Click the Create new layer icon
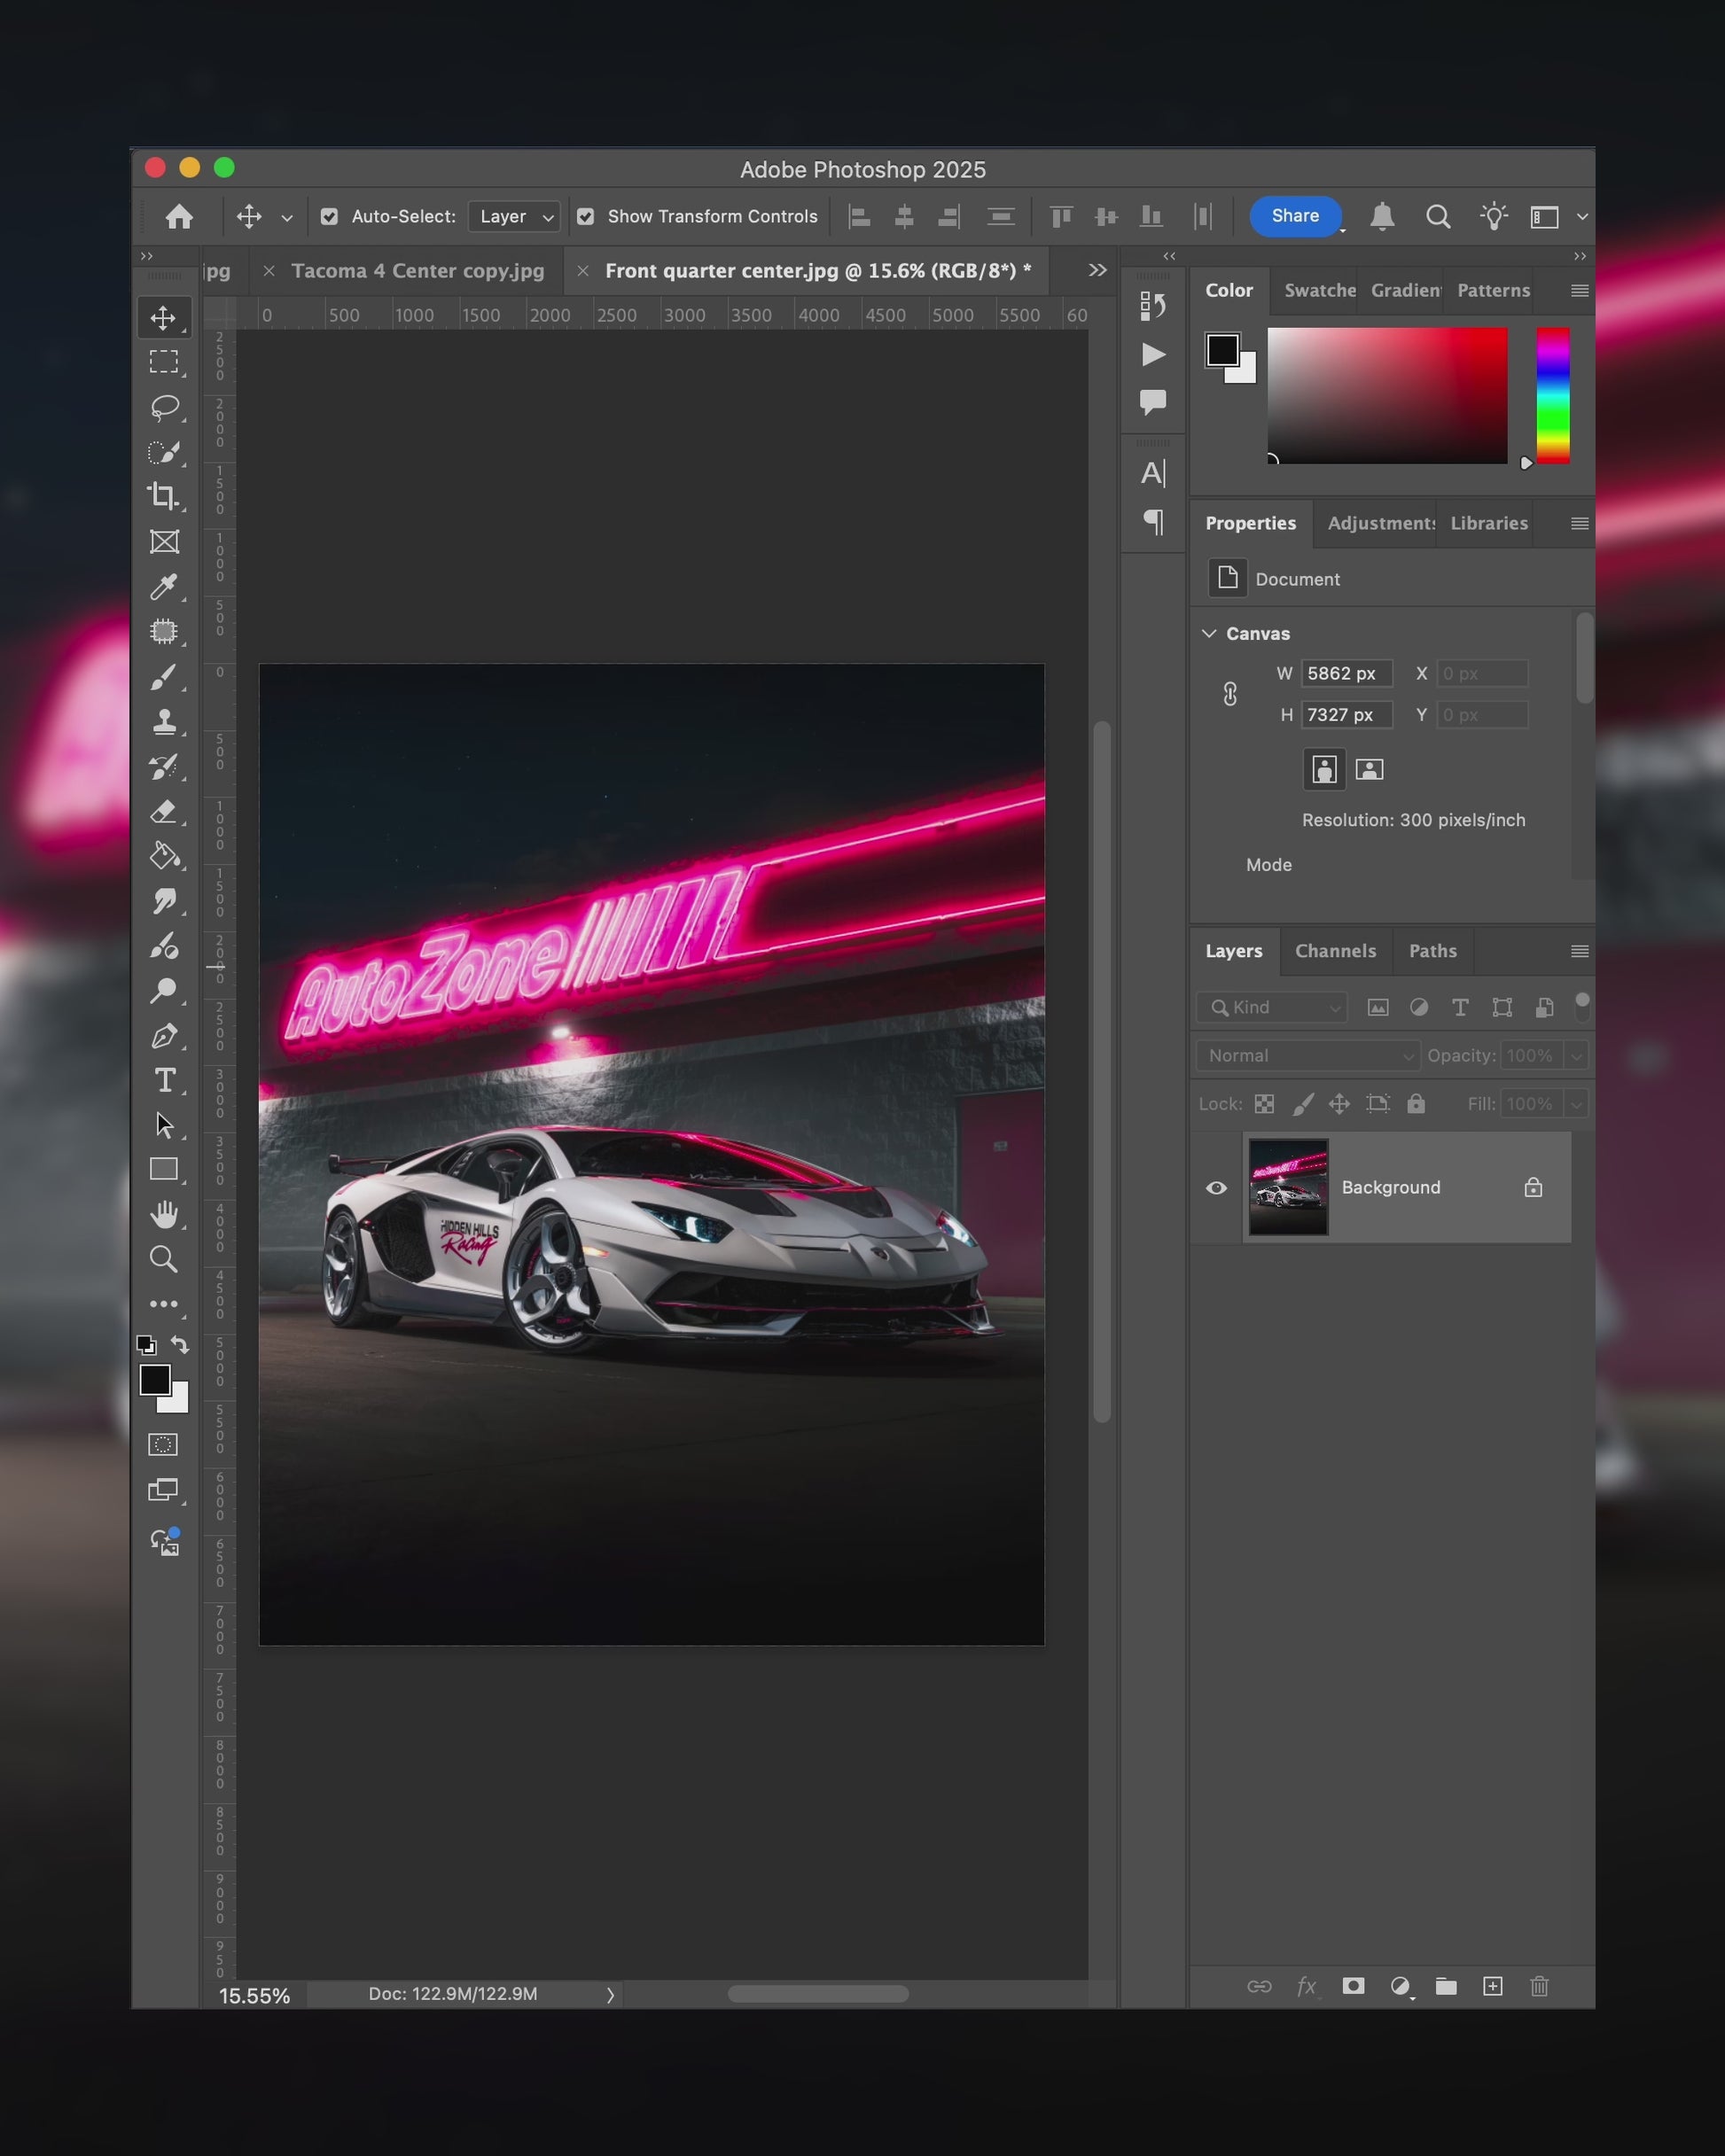The width and height of the screenshot is (1725, 2156). [1492, 1986]
